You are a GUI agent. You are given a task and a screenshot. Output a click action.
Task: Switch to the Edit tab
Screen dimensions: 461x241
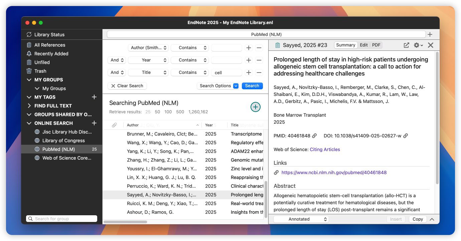(x=364, y=45)
